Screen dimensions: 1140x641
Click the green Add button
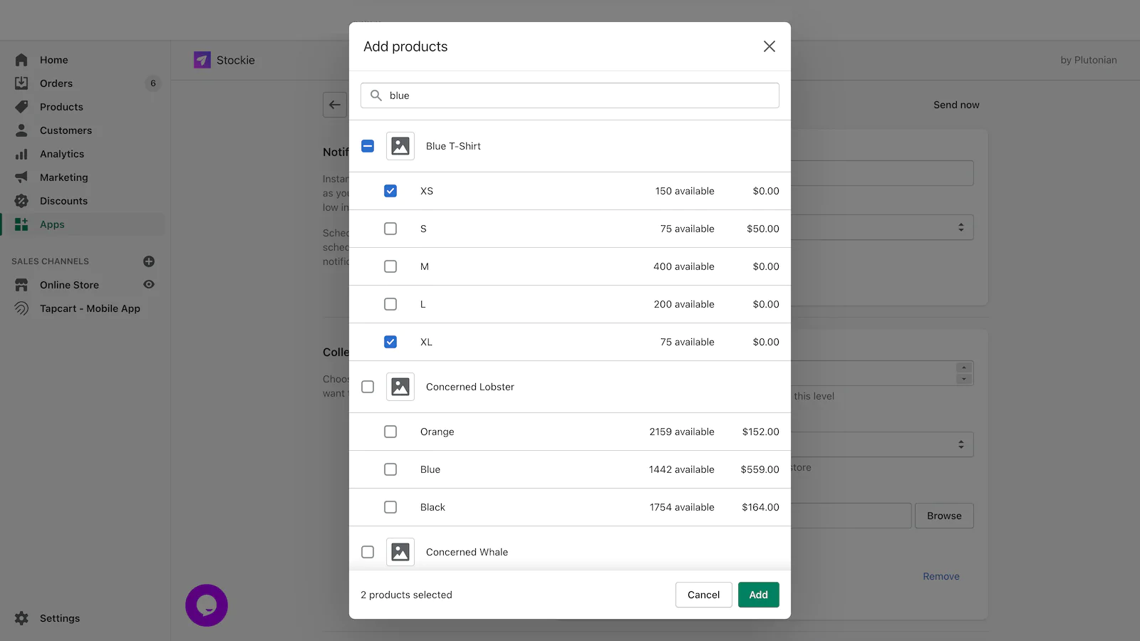758,595
